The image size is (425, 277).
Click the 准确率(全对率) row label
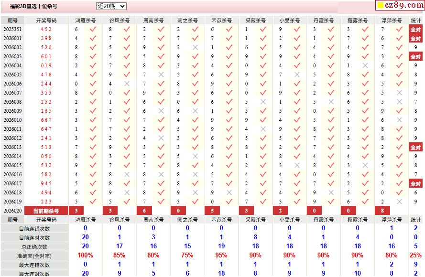[x=34, y=256]
